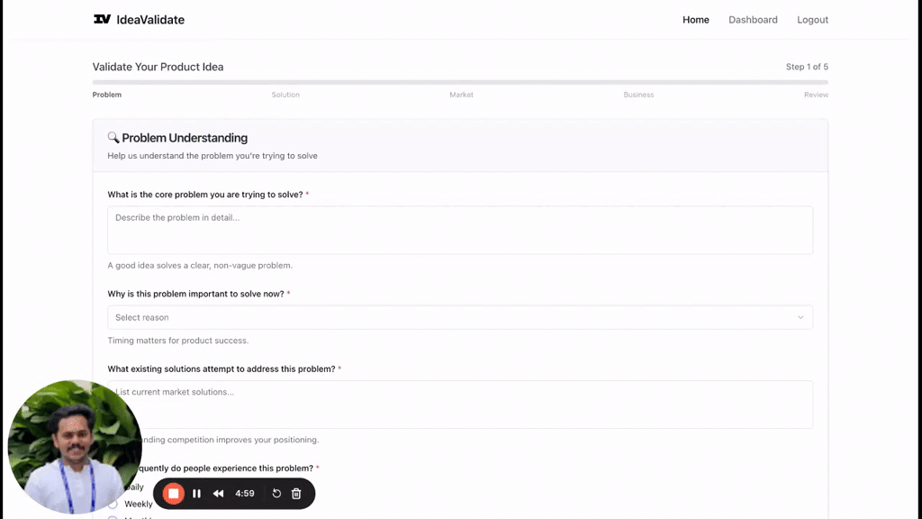This screenshot has width=922, height=519.
Task: Click 'Timing matters for product success.' hint
Action: point(177,341)
